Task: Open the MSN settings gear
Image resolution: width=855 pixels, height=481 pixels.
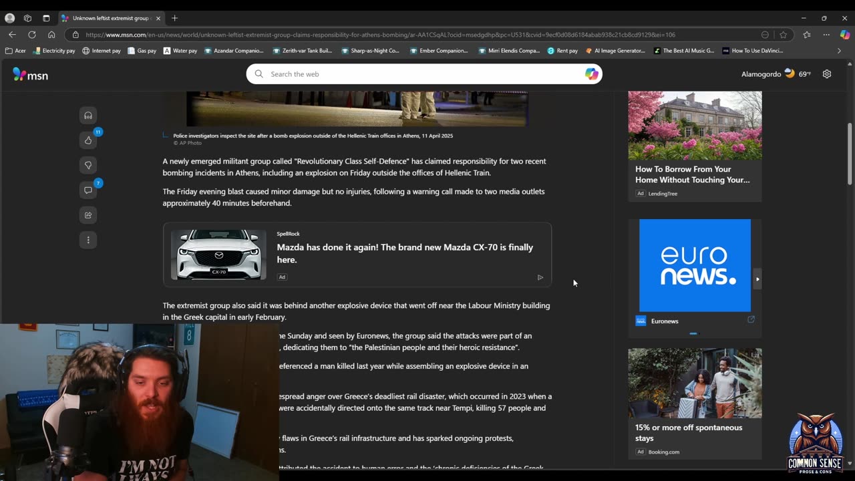Action: point(827,74)
